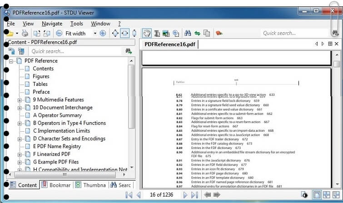Show next tab with right triangle
This screenshot has height=203, width=343.
coord(323,44)
